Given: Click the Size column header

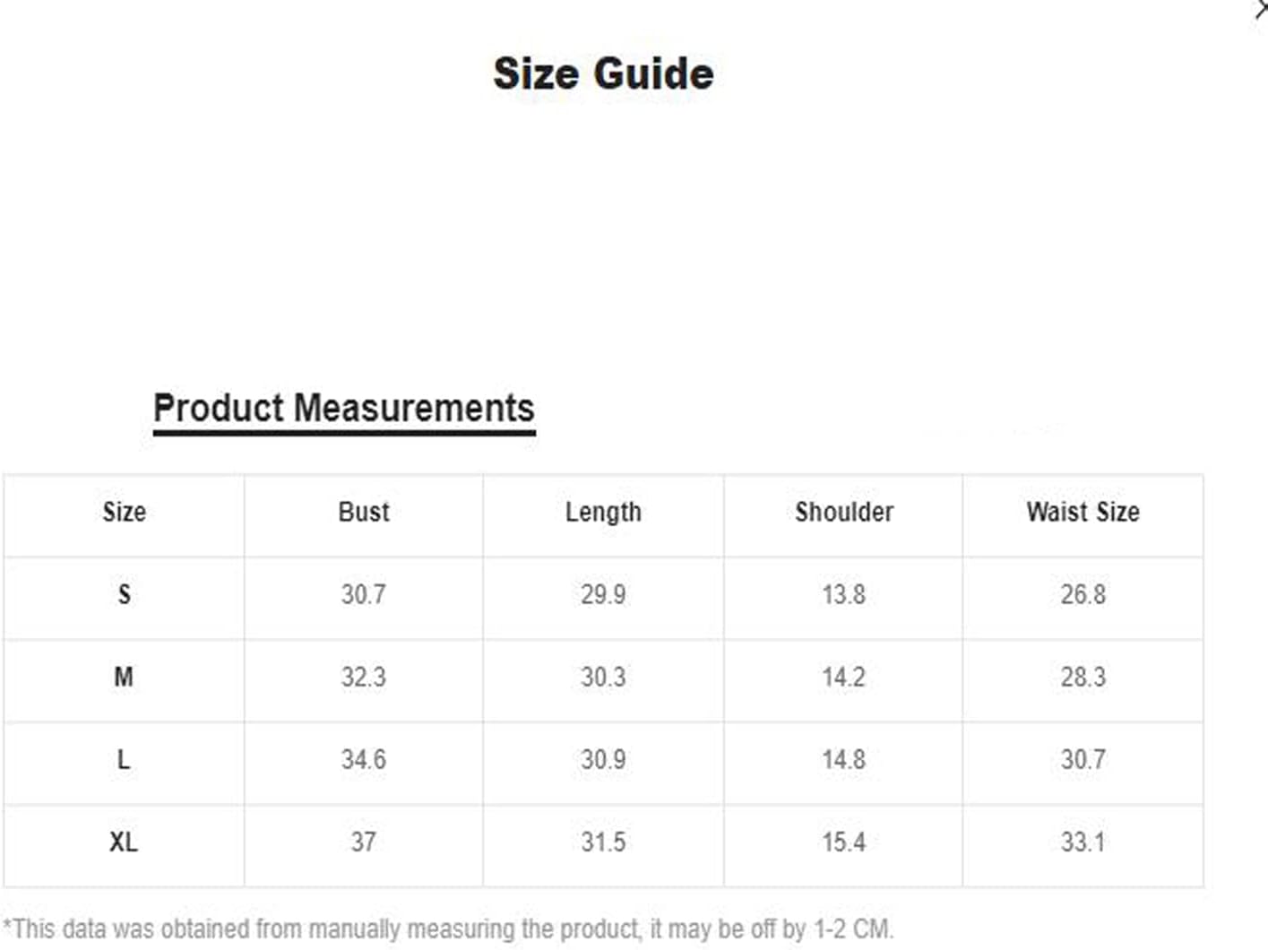Looking at the screenshot, I should coord(124,512).
